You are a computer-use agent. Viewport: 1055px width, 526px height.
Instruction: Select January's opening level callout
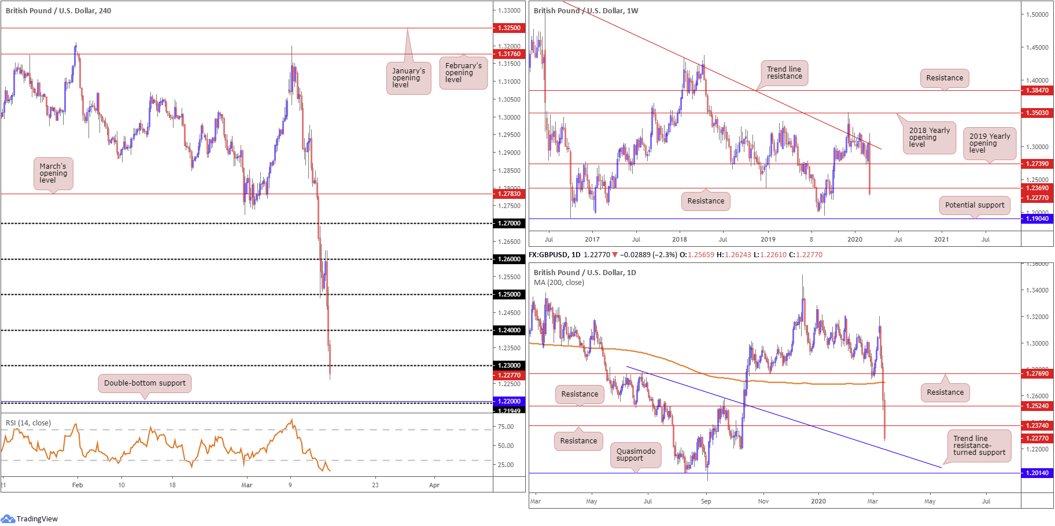pos(408,78)
